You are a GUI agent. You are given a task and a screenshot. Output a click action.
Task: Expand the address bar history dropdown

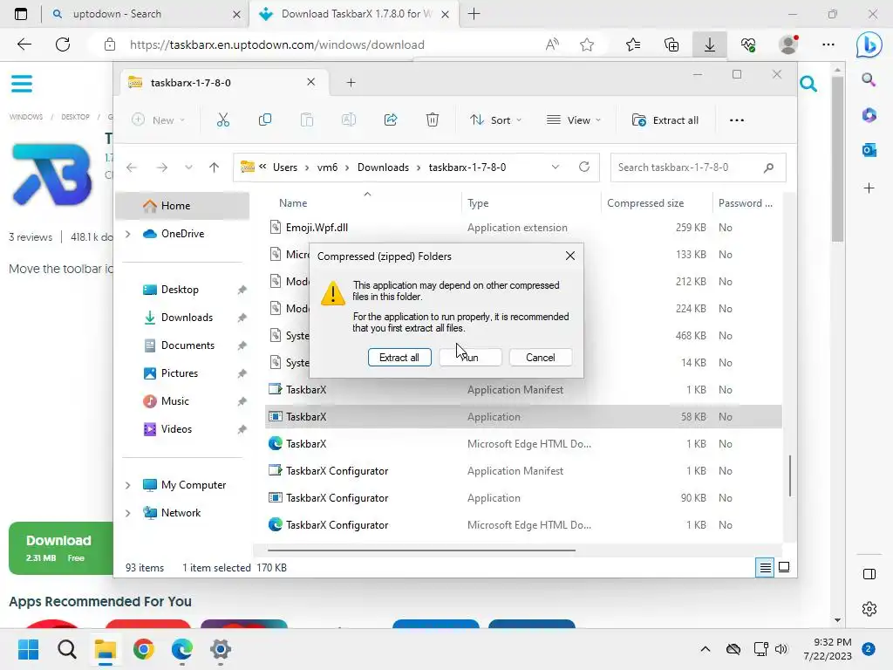click(556, 167)
